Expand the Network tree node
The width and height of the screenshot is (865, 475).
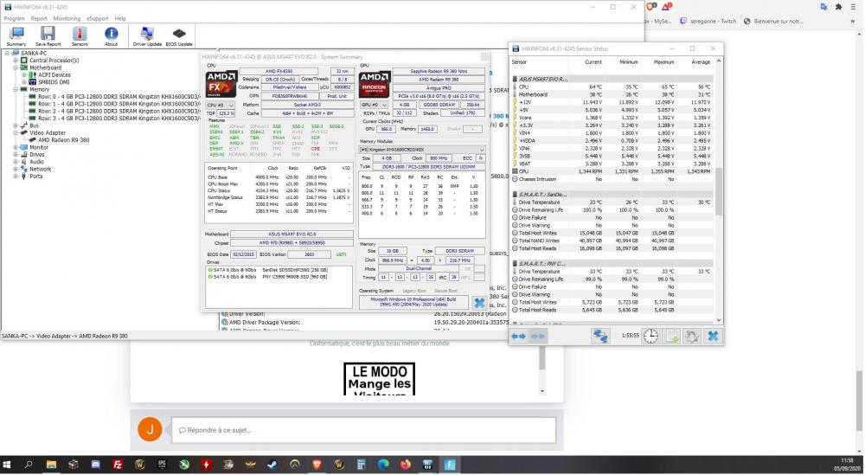pos(16,169)
